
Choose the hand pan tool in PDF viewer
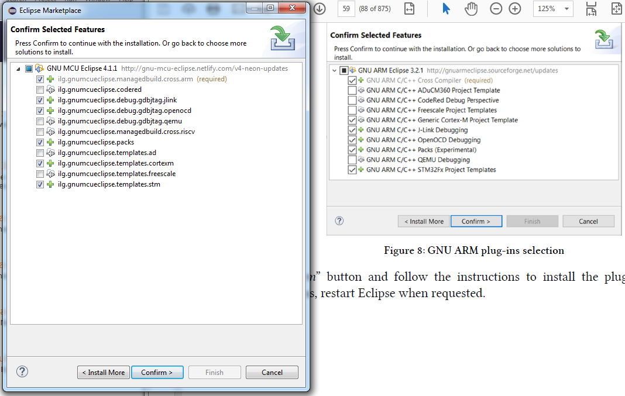click(x=471, y=8)
